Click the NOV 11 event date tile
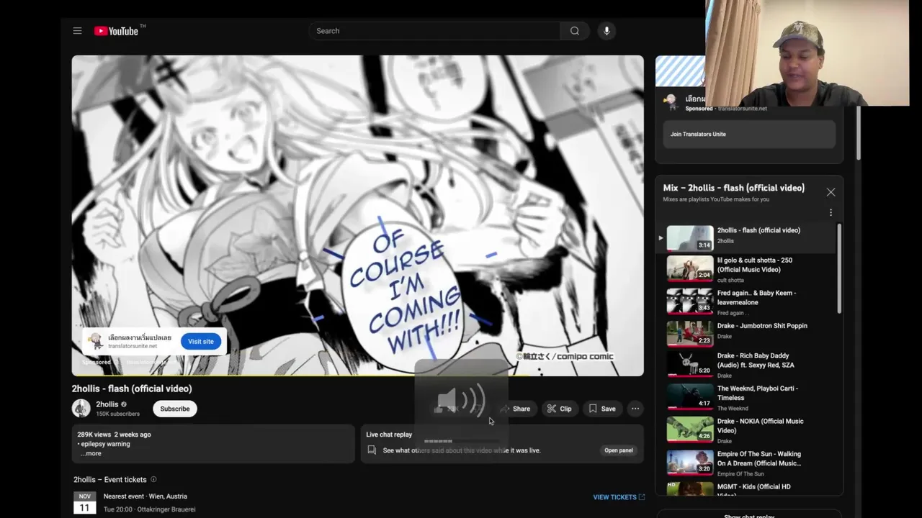 point(84,503)
